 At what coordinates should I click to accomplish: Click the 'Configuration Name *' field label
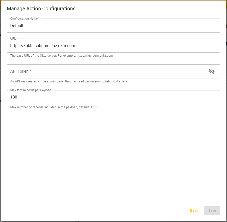pyautogui.click(x=25, y=19)
